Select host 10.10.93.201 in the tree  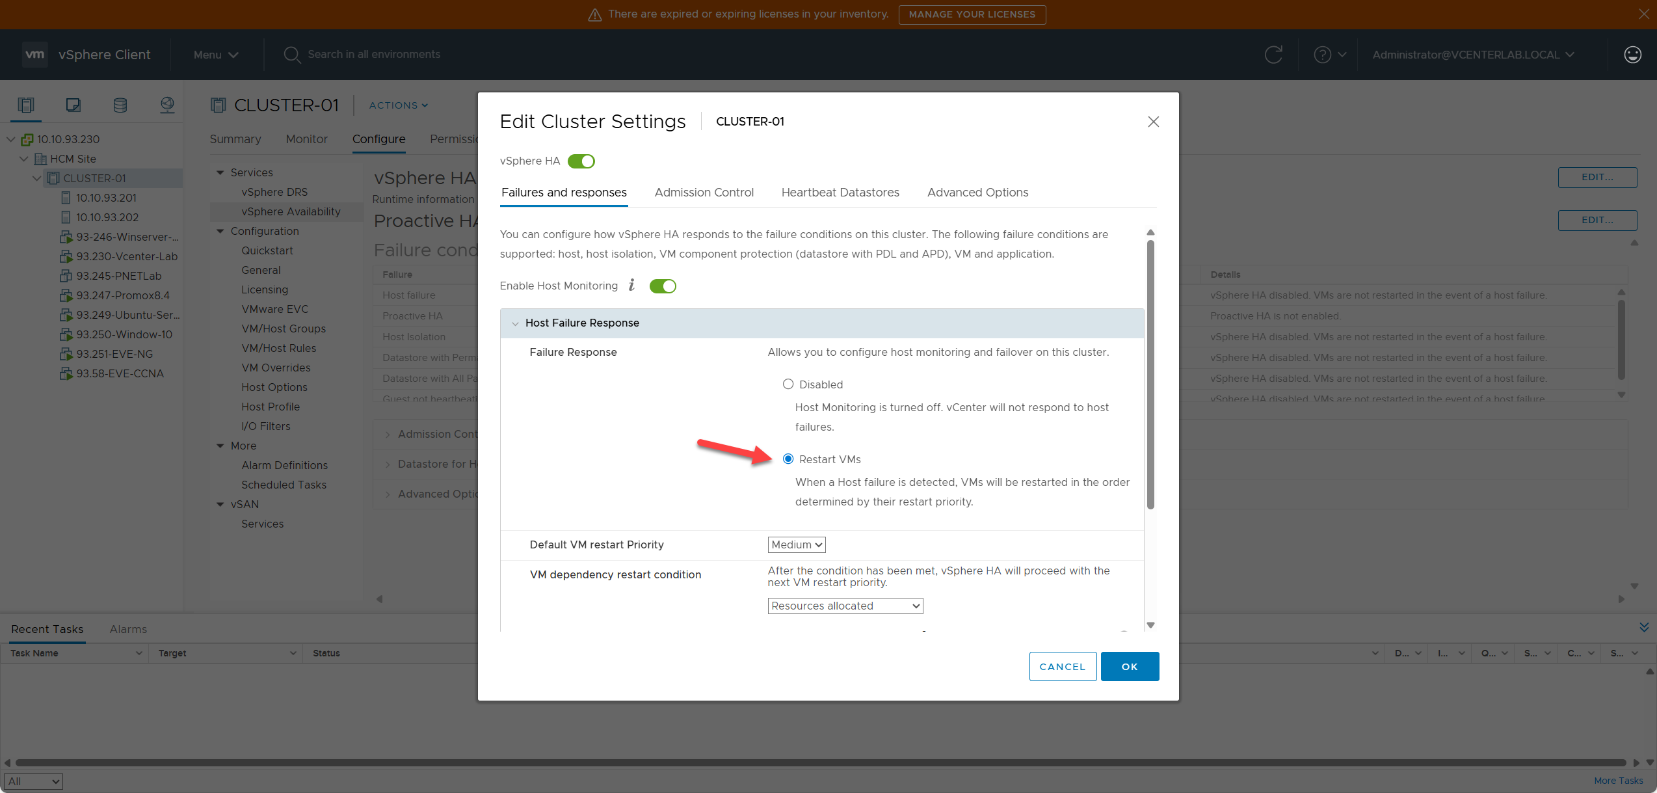106,197
